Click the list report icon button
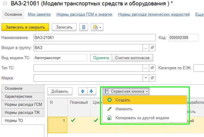 click(84, 27)
